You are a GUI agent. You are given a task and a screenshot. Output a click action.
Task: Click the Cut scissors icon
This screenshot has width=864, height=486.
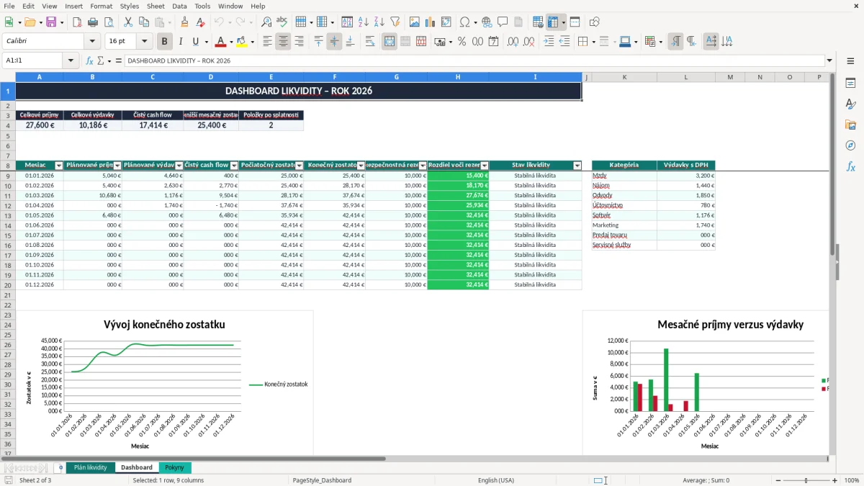(x=127, y=22)
